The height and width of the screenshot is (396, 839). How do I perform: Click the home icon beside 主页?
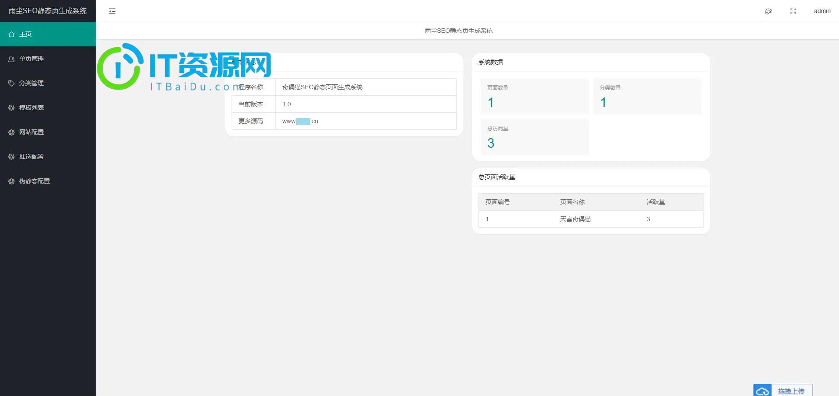click(11, 34)
